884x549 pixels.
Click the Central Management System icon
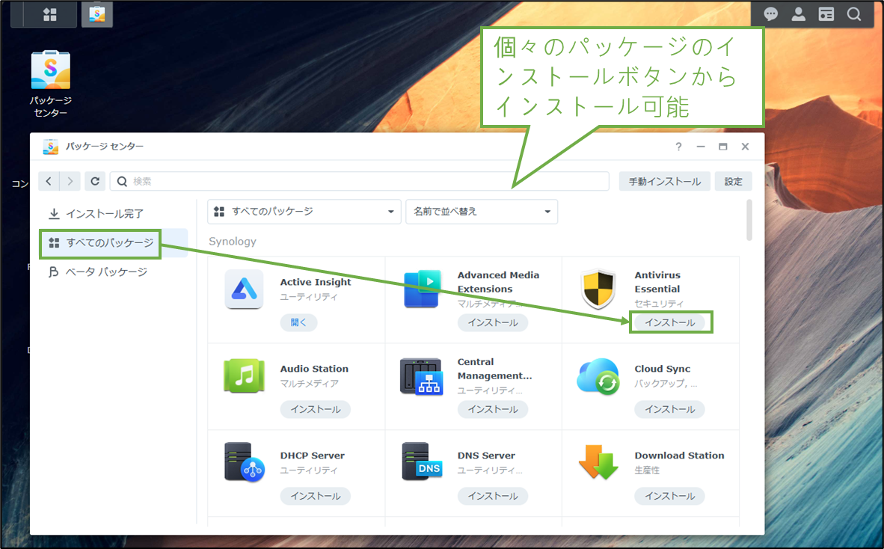click(x=421, y=376)
